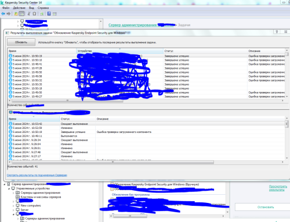Click the Forward arrow in the toolbar
Screen dimensions: 290x222
click(x=8, y=14)
